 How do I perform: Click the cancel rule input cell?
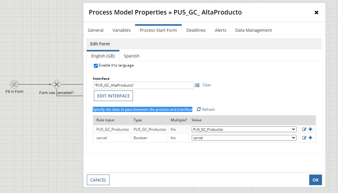pos(112,138)
